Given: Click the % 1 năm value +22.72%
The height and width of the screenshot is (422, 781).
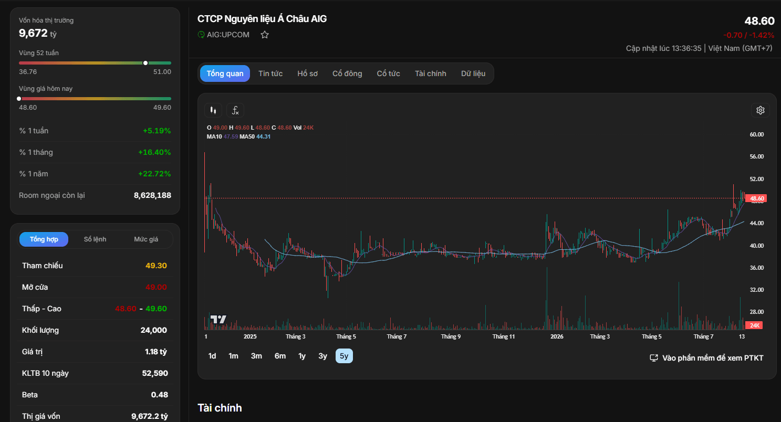Looking at the screenshot, I should [154, 174].
